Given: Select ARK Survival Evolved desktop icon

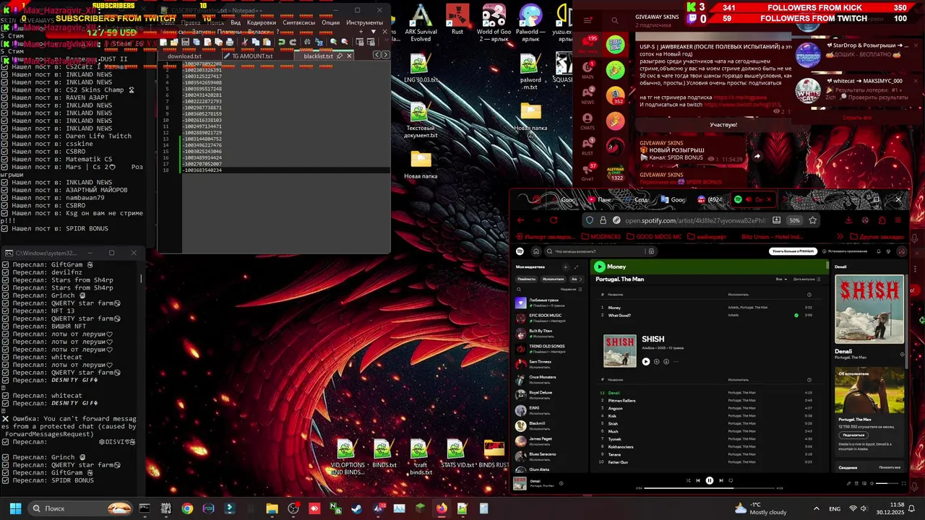Looking at the screenshot, I should (421, 22).
